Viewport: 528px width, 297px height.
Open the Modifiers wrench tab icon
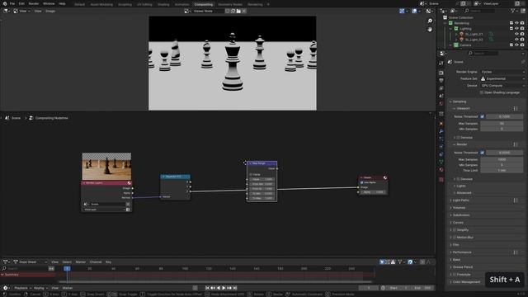click(x=441, y=131)
